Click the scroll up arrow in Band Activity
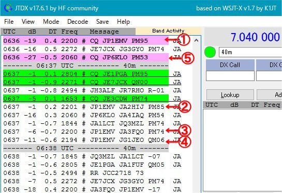 [197, 40]
